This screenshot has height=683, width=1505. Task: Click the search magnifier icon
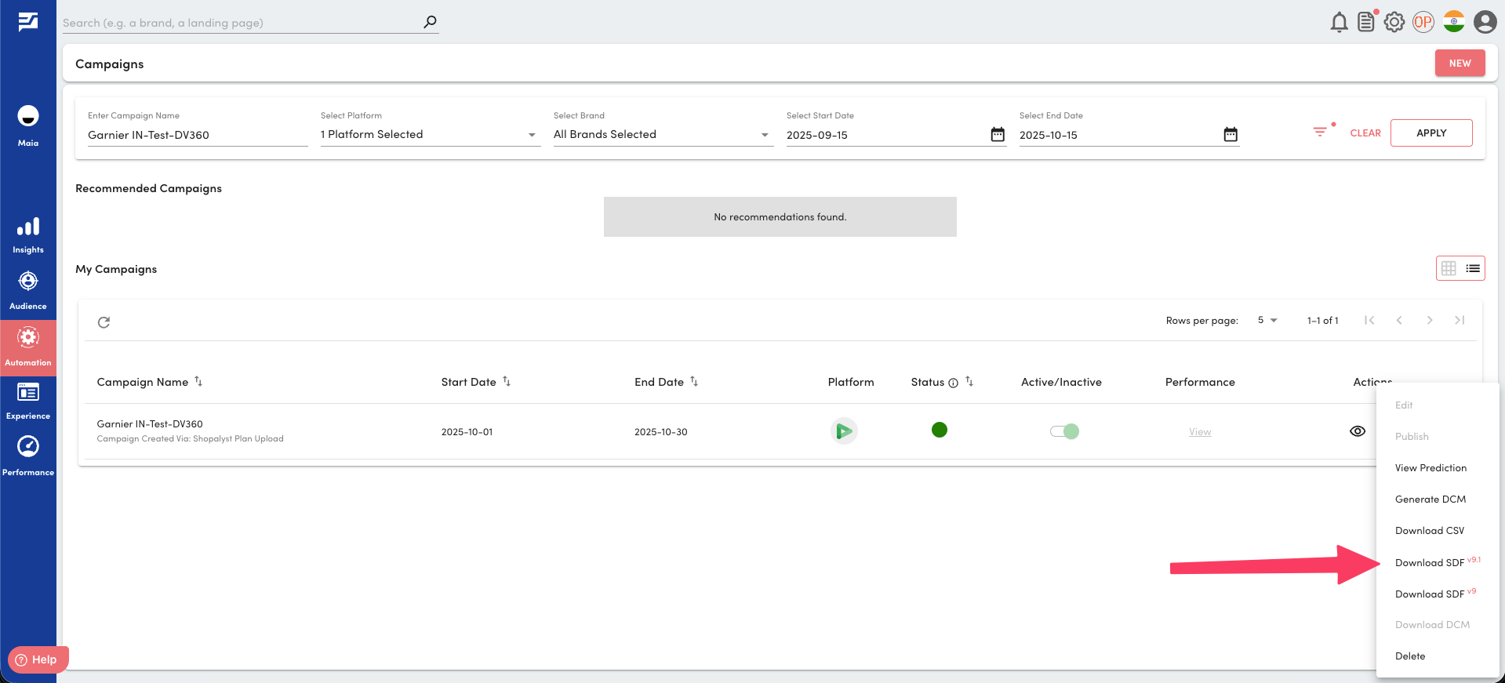click(x=430, y=22)
